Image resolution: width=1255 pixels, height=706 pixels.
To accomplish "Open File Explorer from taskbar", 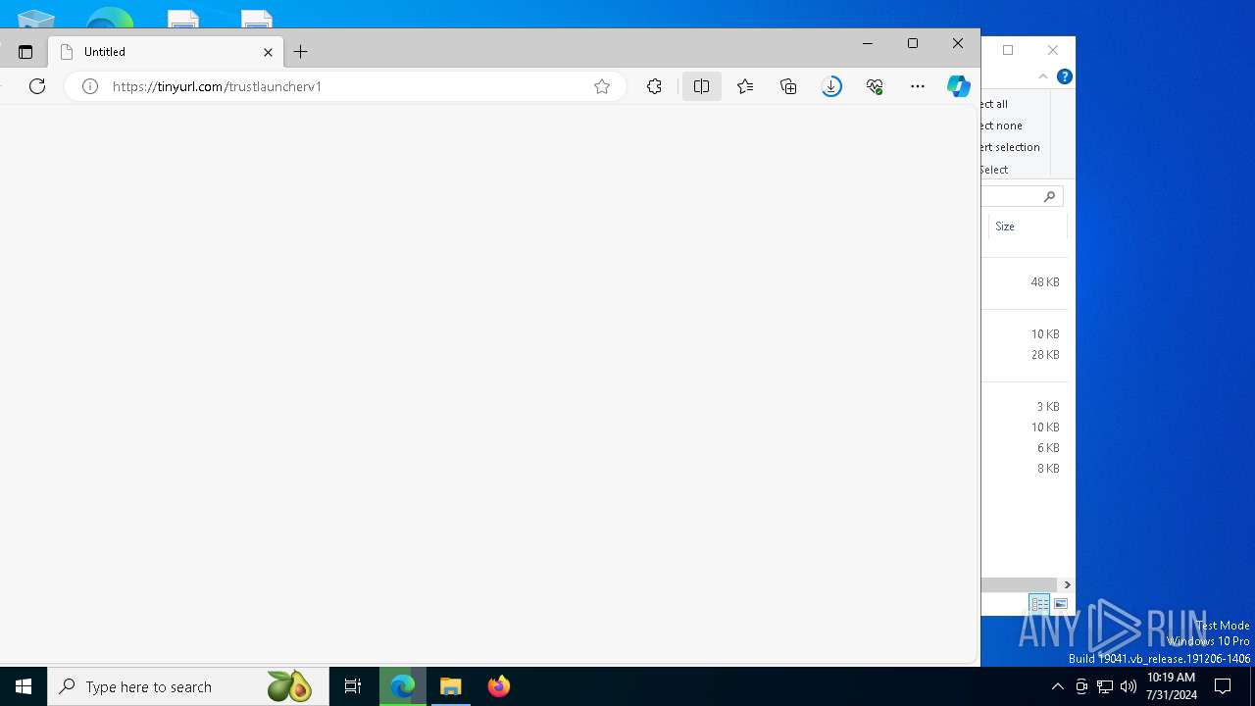I will coord(451,686).
